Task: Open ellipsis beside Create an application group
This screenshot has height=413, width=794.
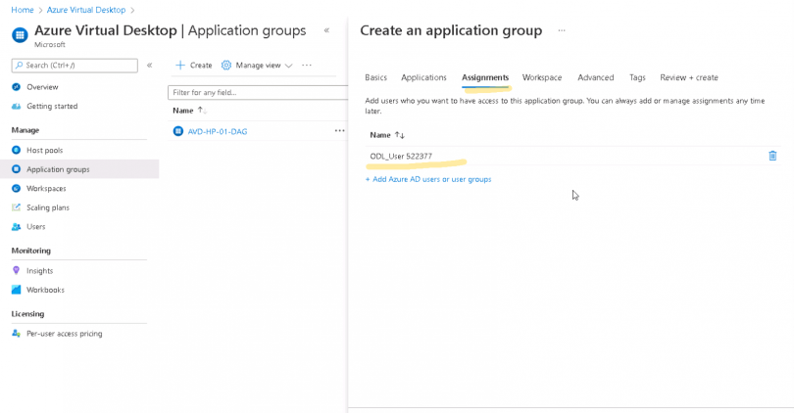Action: pos(562,30)
